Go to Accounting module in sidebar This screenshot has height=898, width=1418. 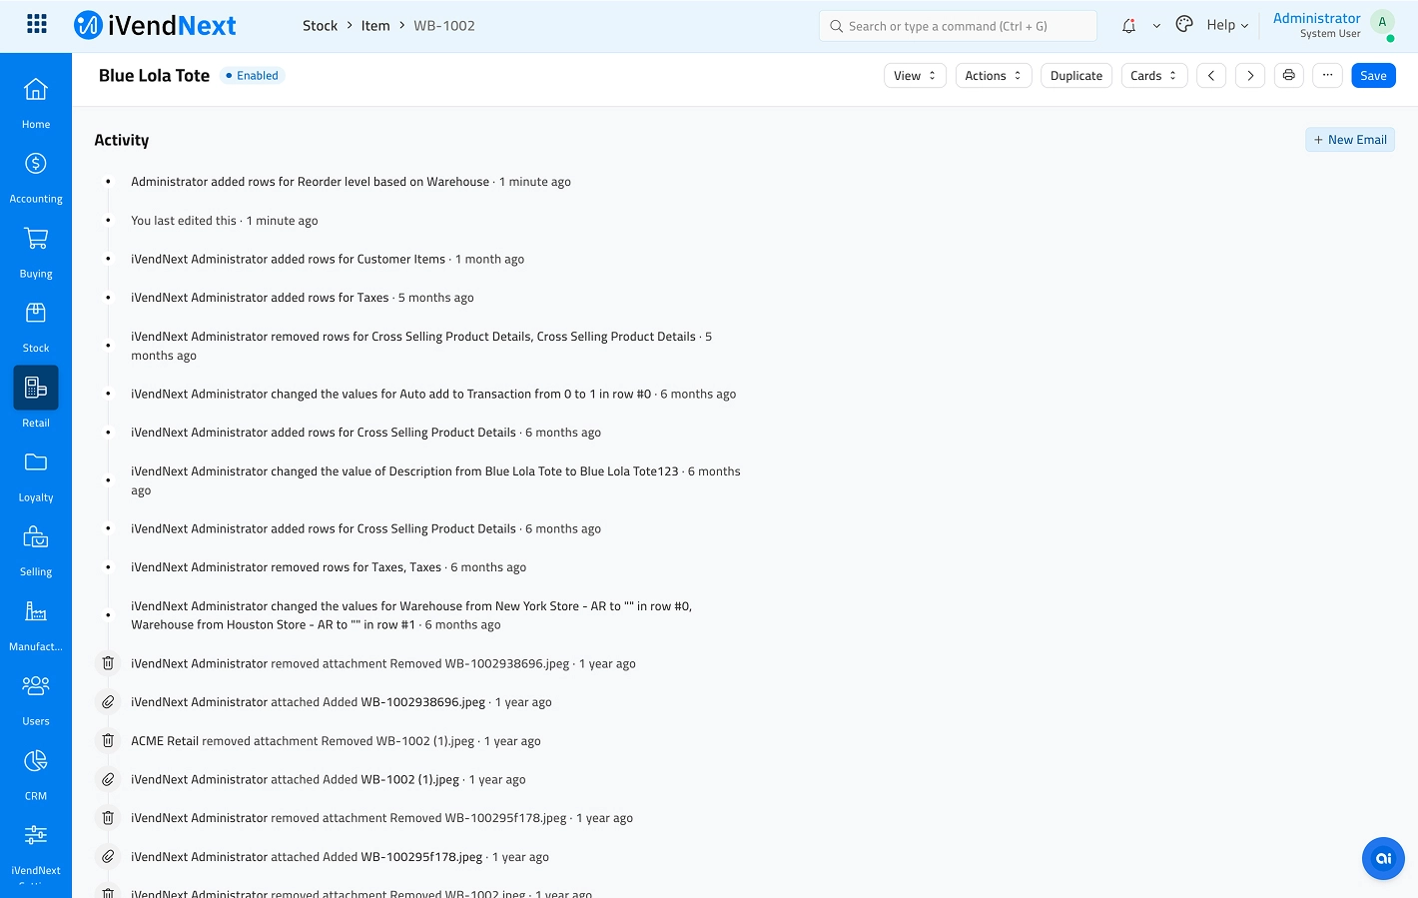(36, 176)
